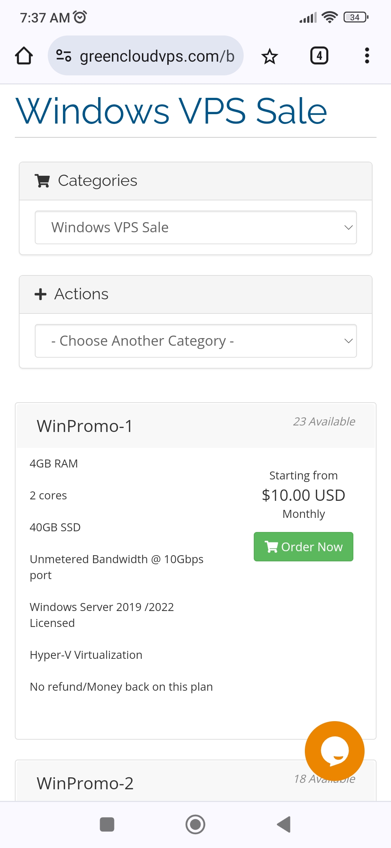The width and height of the screenshot is (391, 848).
Task: Open the Windows VPS Sale category dropdown
Action: pyautogui.click(x=196, y=227)
